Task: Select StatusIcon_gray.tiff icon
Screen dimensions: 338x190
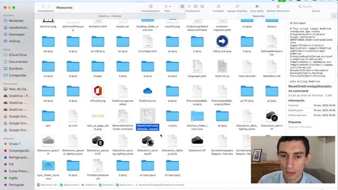Action: (48, 140)
